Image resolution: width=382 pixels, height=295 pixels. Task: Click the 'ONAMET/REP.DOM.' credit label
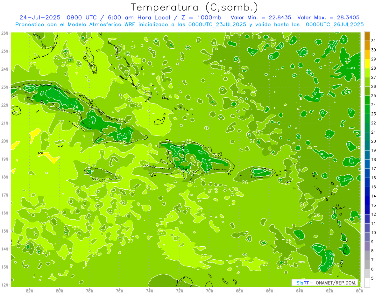point(336,283)
